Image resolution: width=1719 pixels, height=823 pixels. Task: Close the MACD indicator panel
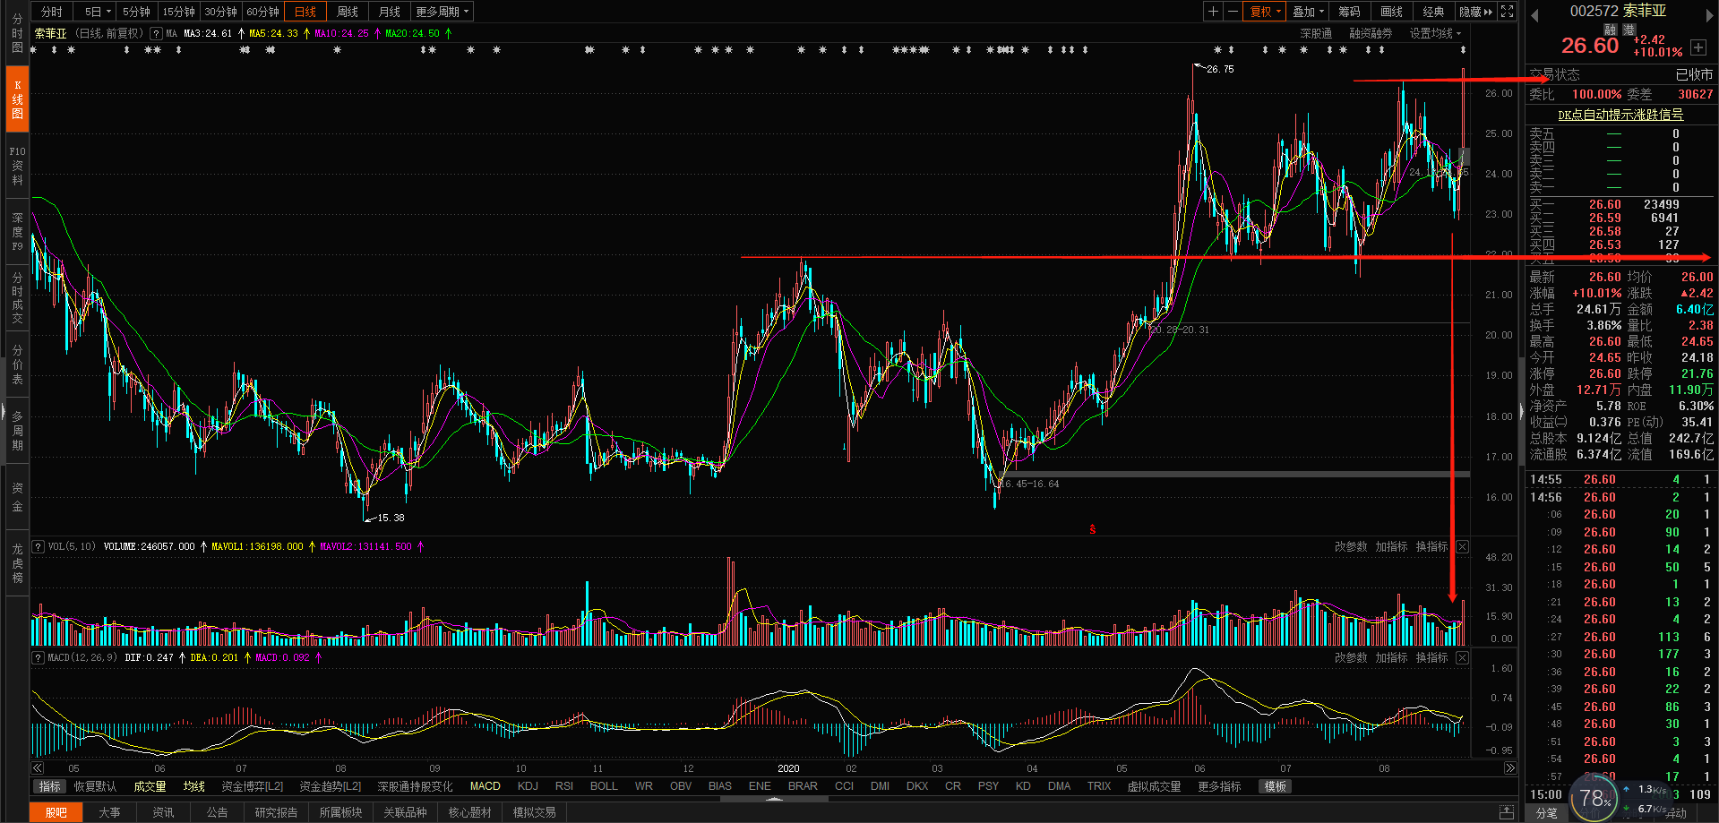tap(1462, 657)
